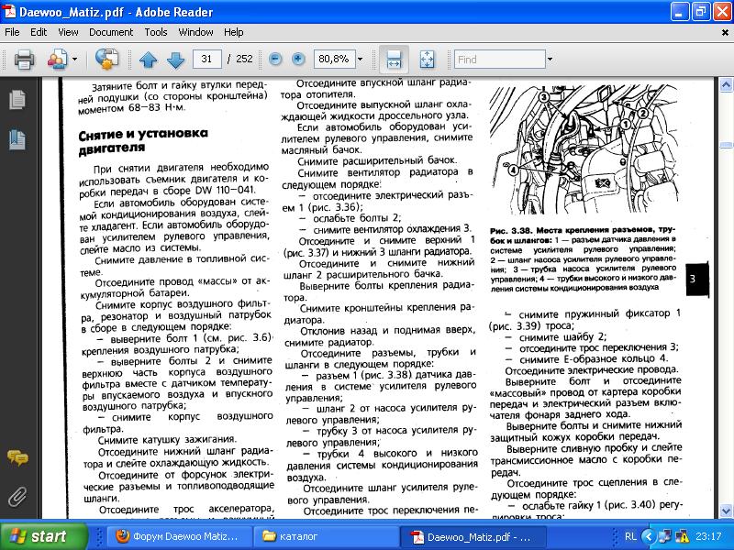
Task: Click into the Find text box
Action: [499, 60]
